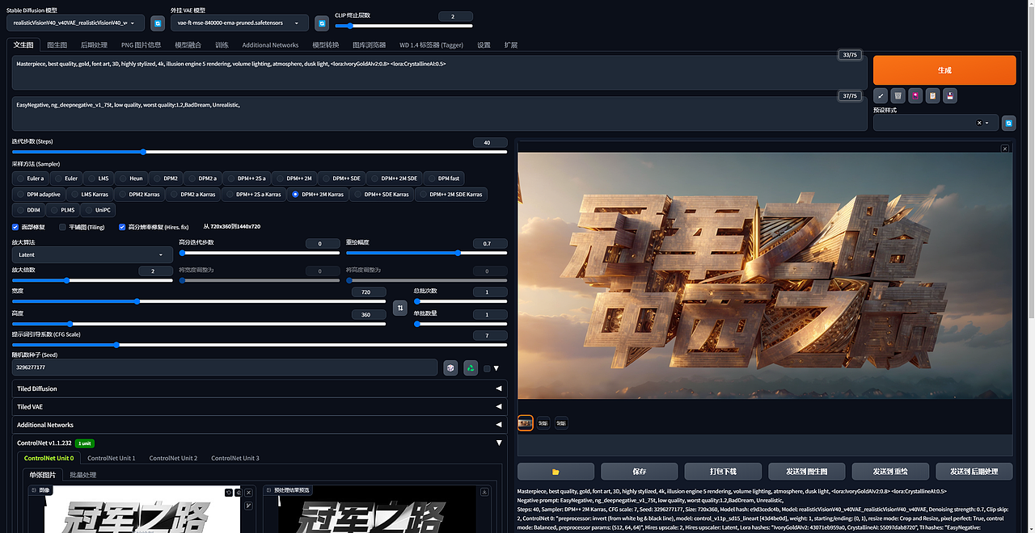The image size is (1035, 533).
Task: Swap width and height values
Action: click(x=399, y=308)
